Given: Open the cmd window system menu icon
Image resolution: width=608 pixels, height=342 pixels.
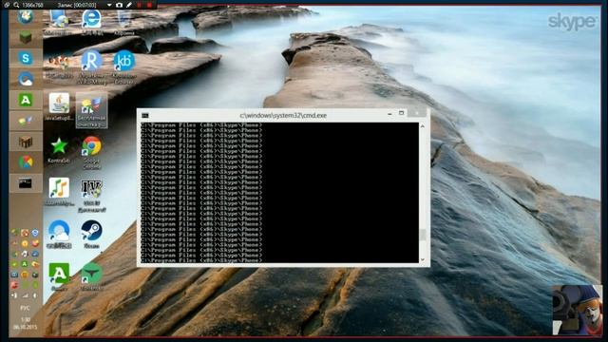Looking at the screenshot, I should 145,115.
